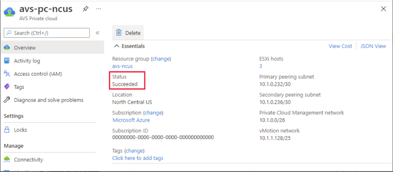Click the Connectivity cloud icon
Viewport: 393px width, 172px height.
(7, 159)
